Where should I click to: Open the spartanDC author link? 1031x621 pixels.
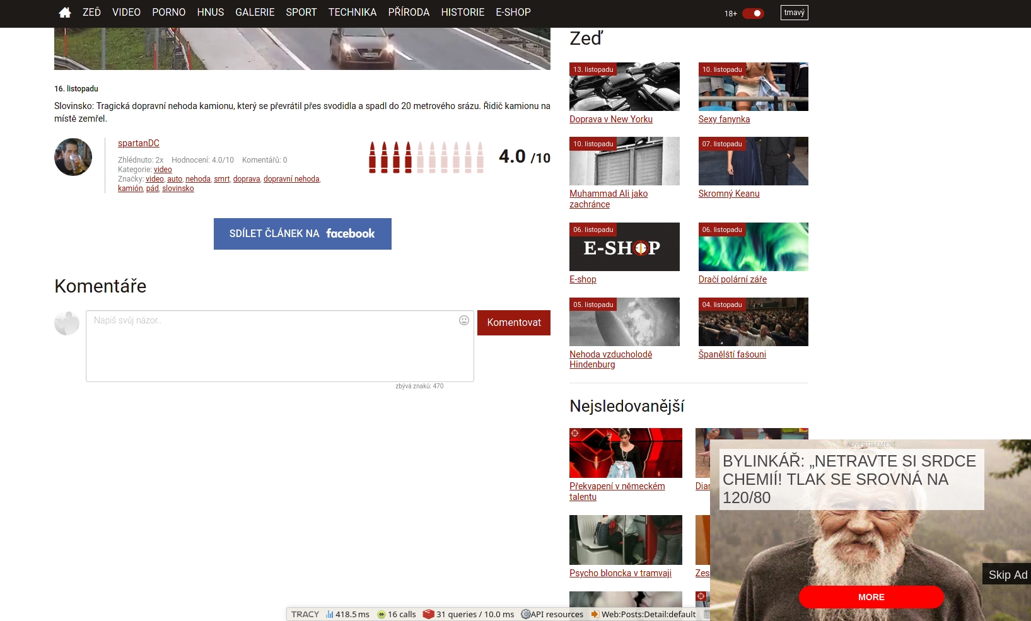point(138,143)
